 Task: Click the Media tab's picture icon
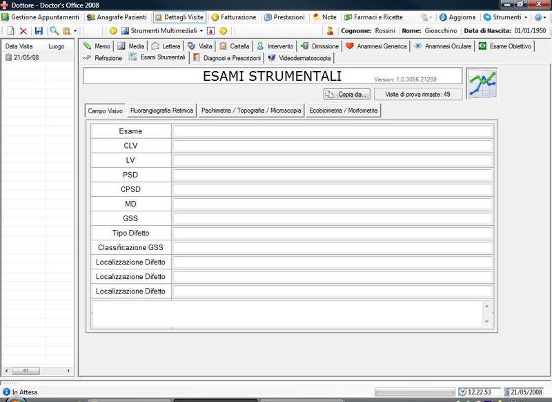click(x=121, y=46)
